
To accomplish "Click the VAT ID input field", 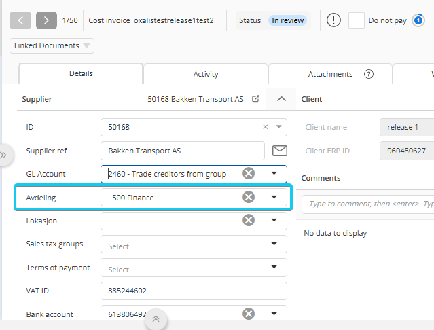I will 194,291.
